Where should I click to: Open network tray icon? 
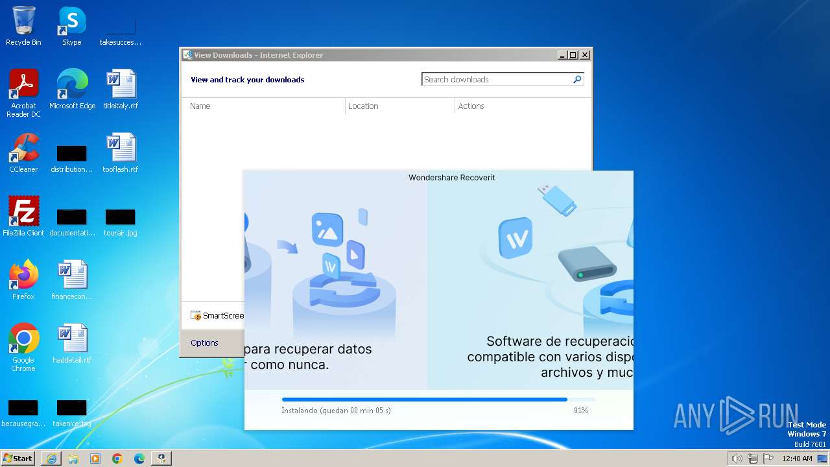click(753, 459)
